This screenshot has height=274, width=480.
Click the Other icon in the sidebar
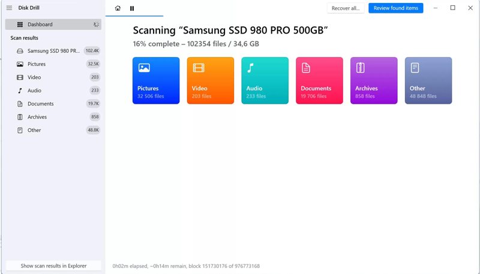[x=20, y=130]
